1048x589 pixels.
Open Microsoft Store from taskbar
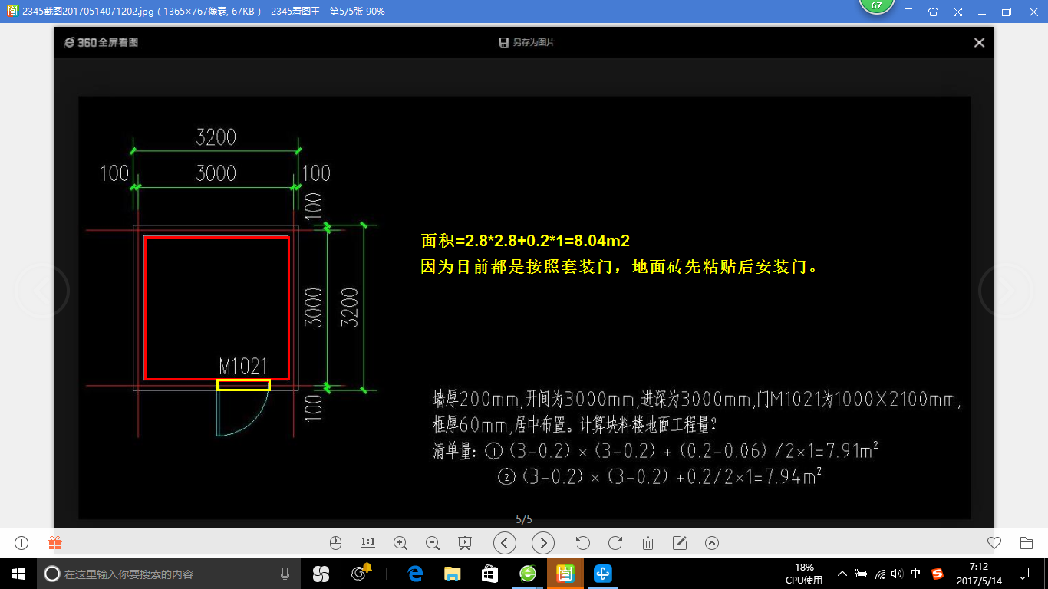pyautogui.click(x=489, y=574)
